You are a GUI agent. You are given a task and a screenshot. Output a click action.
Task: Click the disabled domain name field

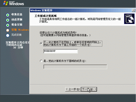coord(75,67)
